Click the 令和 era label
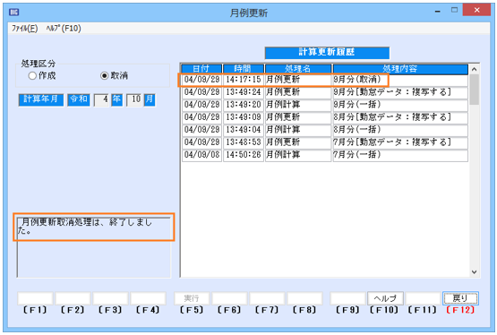 (79, 99)
